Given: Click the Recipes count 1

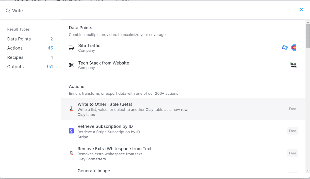Looking at the screenshot, I should click(52, 57).
